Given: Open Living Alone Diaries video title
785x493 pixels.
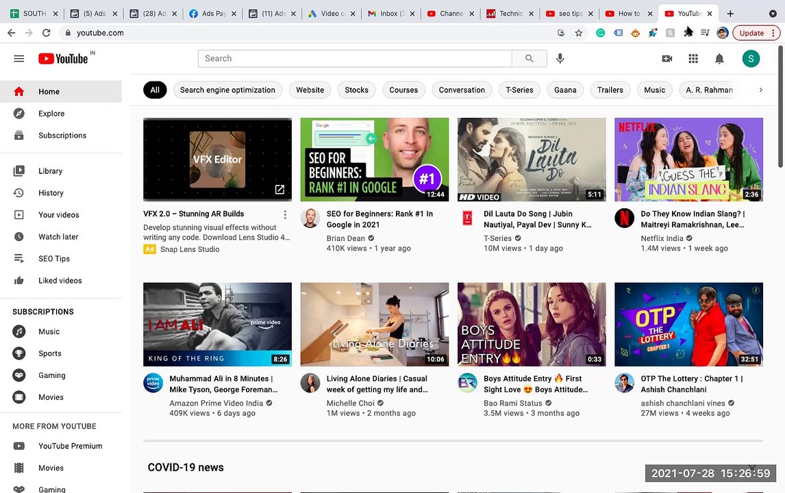Looking at the screenshot, I should (377, 384).
